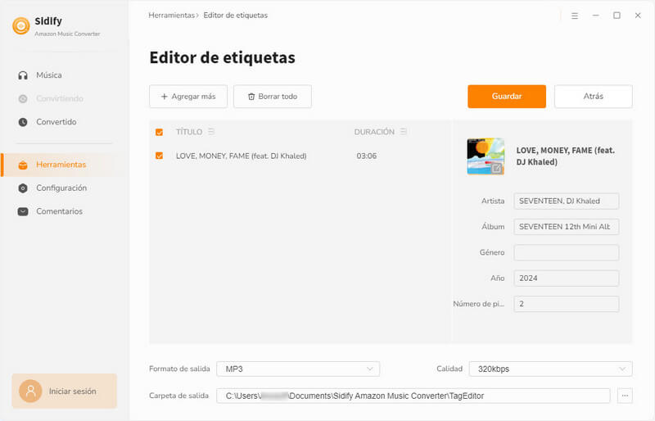Click the 03:06 duration value
The height and width of the screenshot is (421, 655).
coord(366,156)
